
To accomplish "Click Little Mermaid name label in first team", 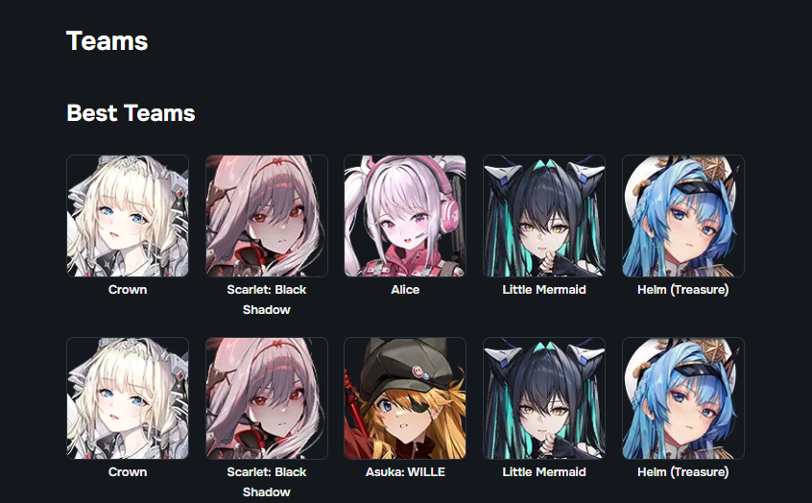I will pos(544,290).
